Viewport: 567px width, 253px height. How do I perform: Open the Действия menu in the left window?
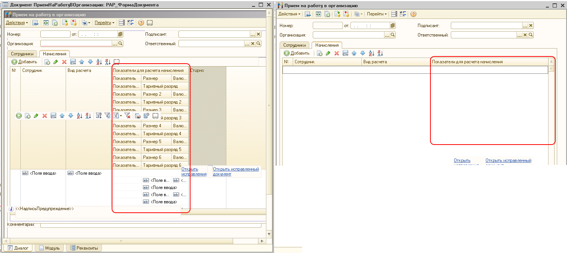tap(17, 23)
